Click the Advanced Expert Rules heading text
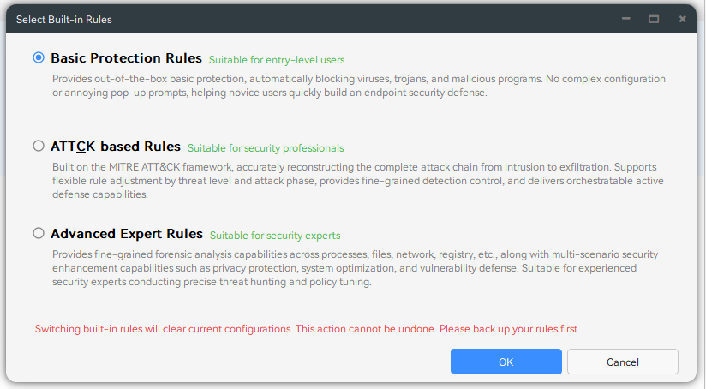This screenshot has width=706, height=389. pyautogui.click(x=127, y=234)
